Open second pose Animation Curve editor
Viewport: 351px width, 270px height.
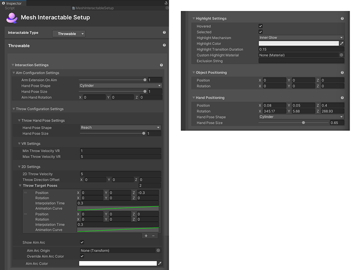(118, 230)
